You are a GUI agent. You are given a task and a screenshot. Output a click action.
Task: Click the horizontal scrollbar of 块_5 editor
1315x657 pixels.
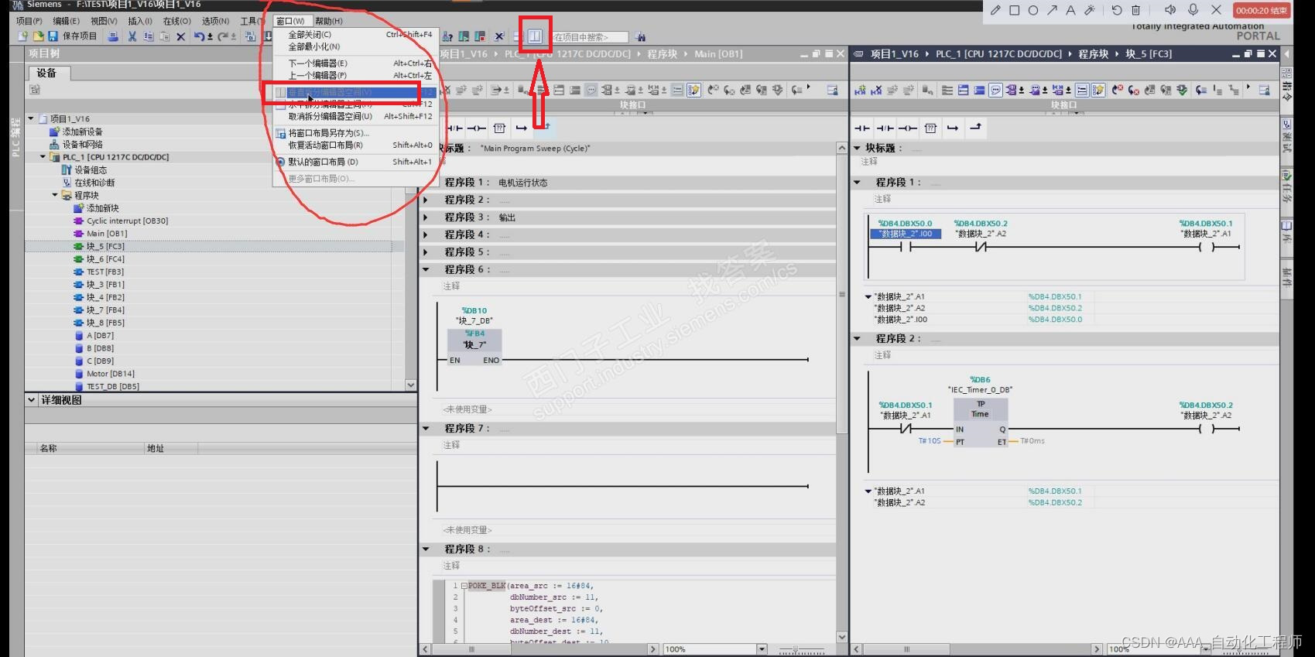click(906, 649)
